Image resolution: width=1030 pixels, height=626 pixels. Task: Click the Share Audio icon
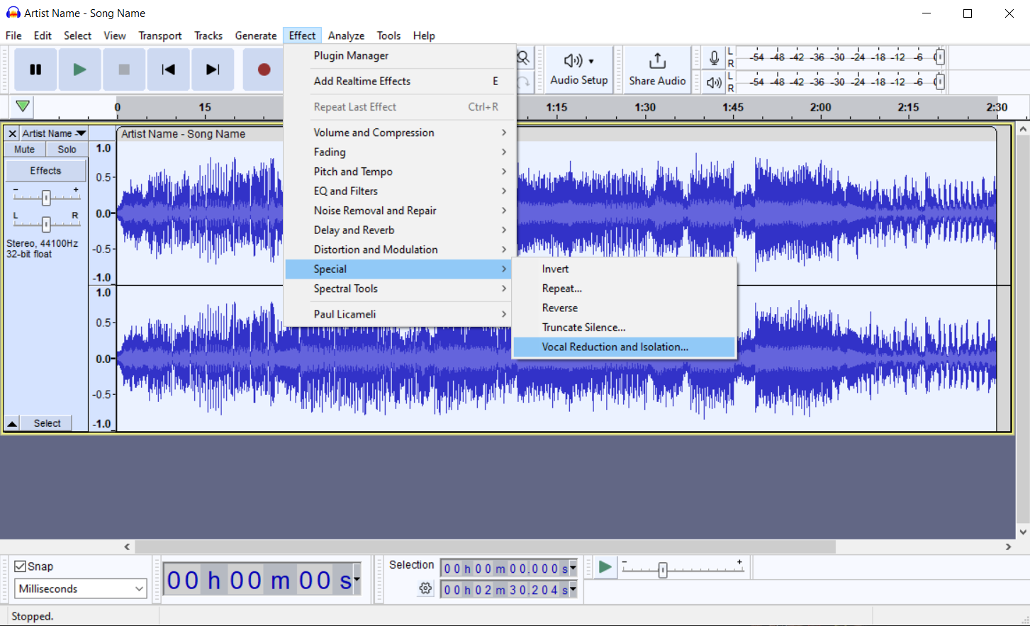tap(657, 62)
